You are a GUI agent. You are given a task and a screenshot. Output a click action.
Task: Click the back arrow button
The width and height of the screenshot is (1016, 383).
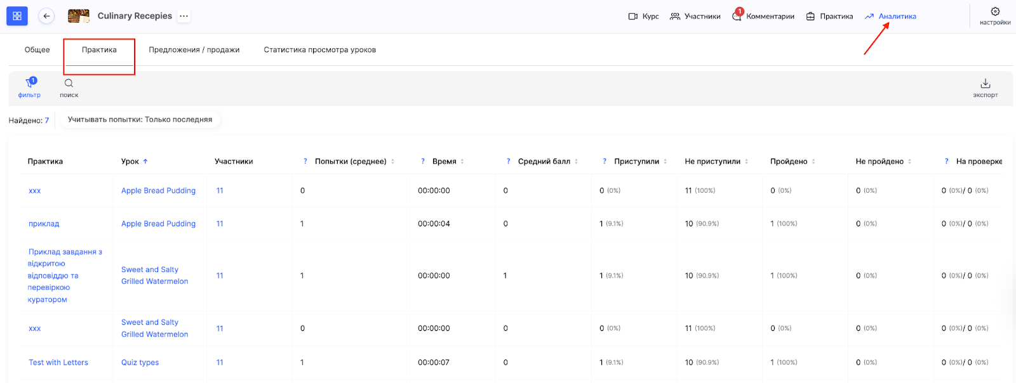(x=46, y=16)
